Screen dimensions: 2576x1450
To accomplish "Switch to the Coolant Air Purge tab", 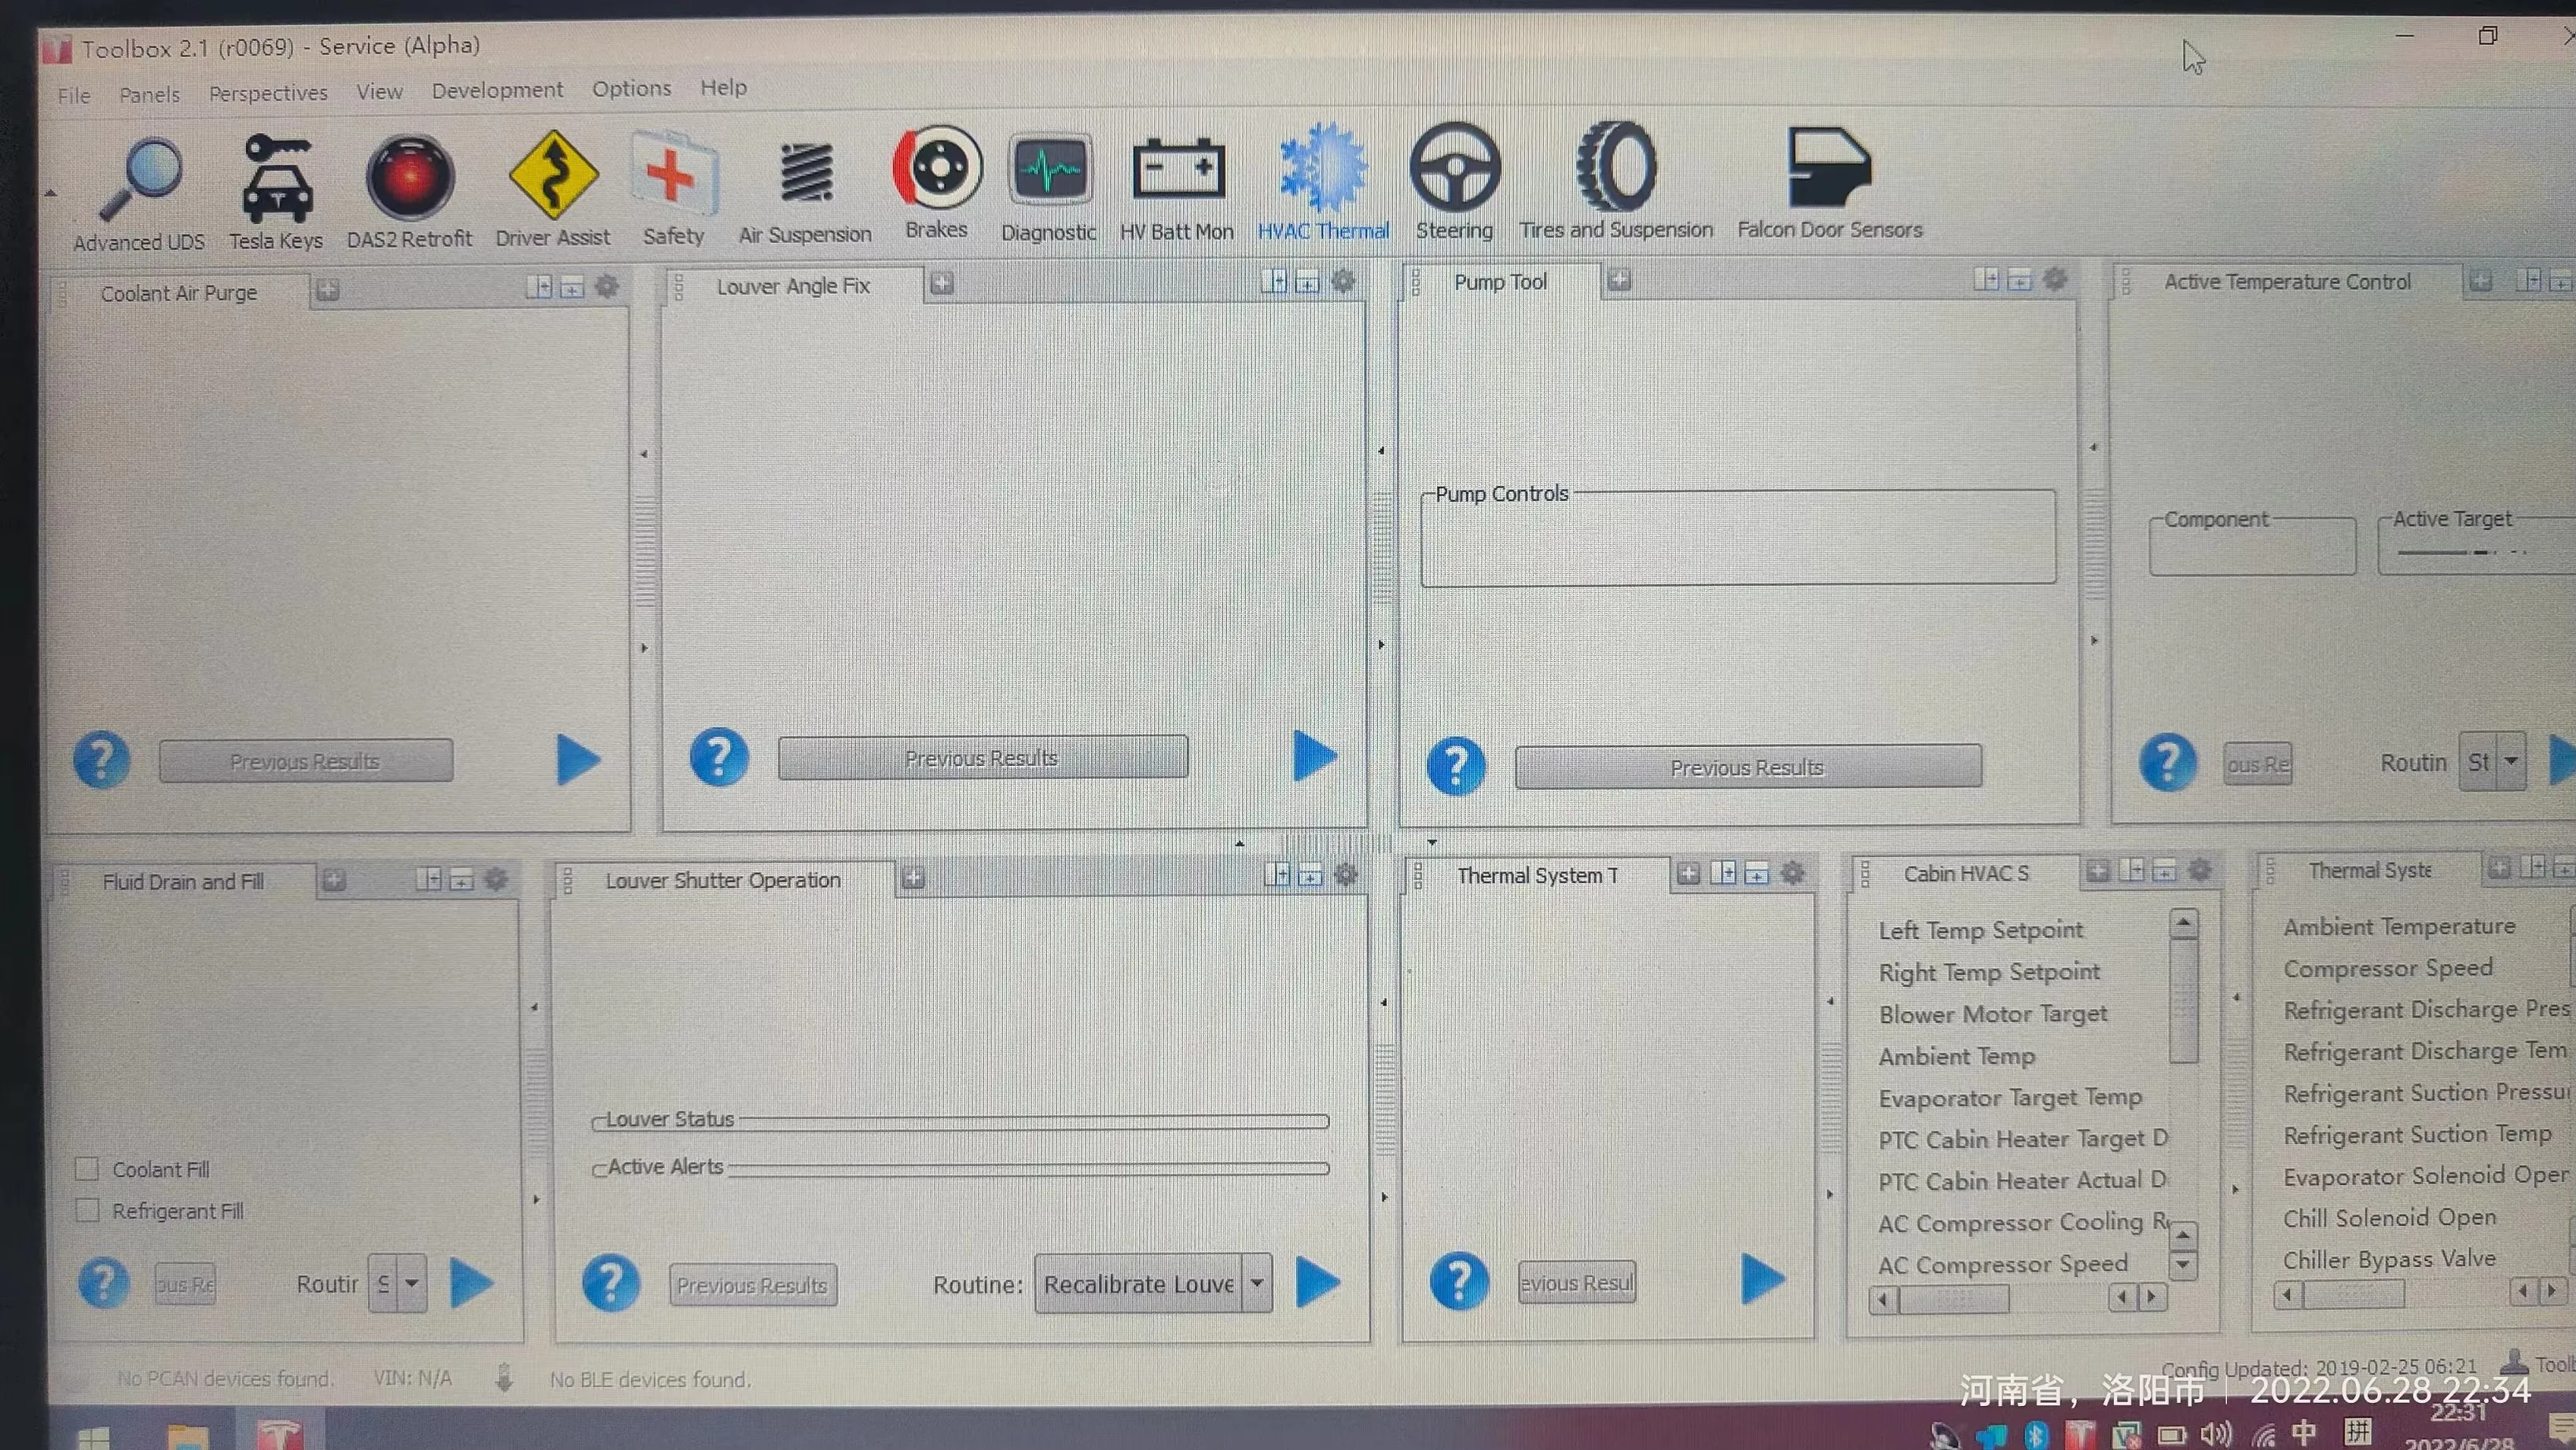I will (179, 293).
